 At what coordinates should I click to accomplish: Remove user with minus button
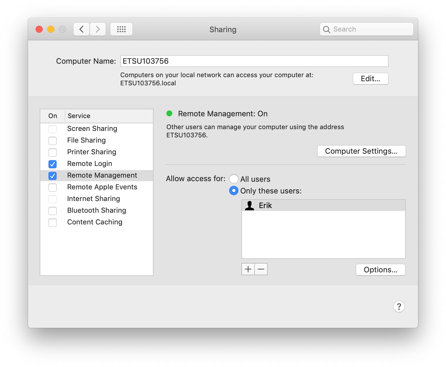(x=261, y=269)
